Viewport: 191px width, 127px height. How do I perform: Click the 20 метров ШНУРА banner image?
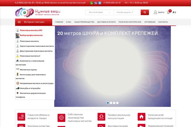(x=113, y=66)
